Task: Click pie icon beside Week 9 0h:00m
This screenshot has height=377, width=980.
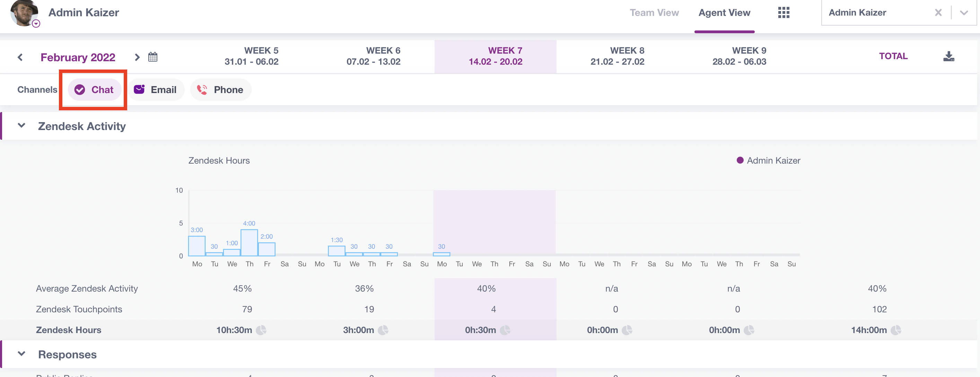Action: pyautogui.click(x=749, y=330)
